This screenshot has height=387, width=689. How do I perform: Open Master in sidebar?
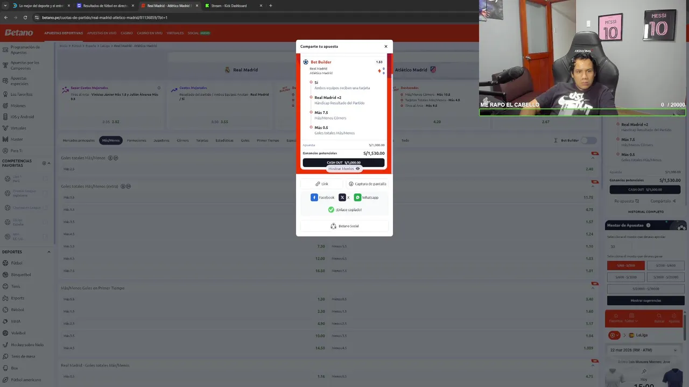[17, 139]
